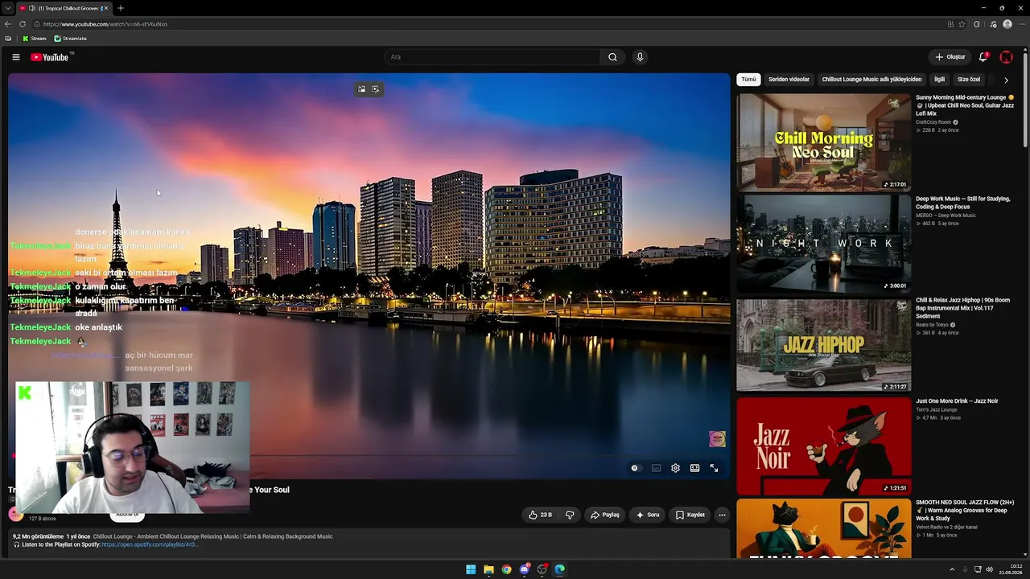The width and height of the screenshot is (1030, 579).
Task: Select the Seriden videolar chip
Action: pyautogui.click(x=789, y=80)
